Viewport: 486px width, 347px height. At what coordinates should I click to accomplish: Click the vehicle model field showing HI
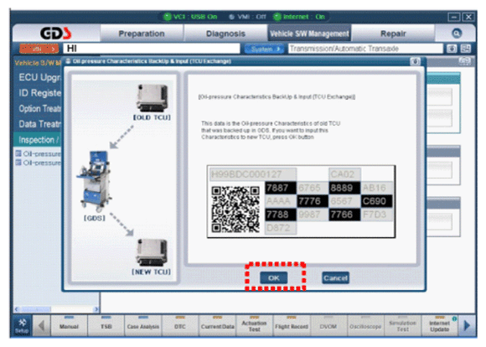point(152,49)
